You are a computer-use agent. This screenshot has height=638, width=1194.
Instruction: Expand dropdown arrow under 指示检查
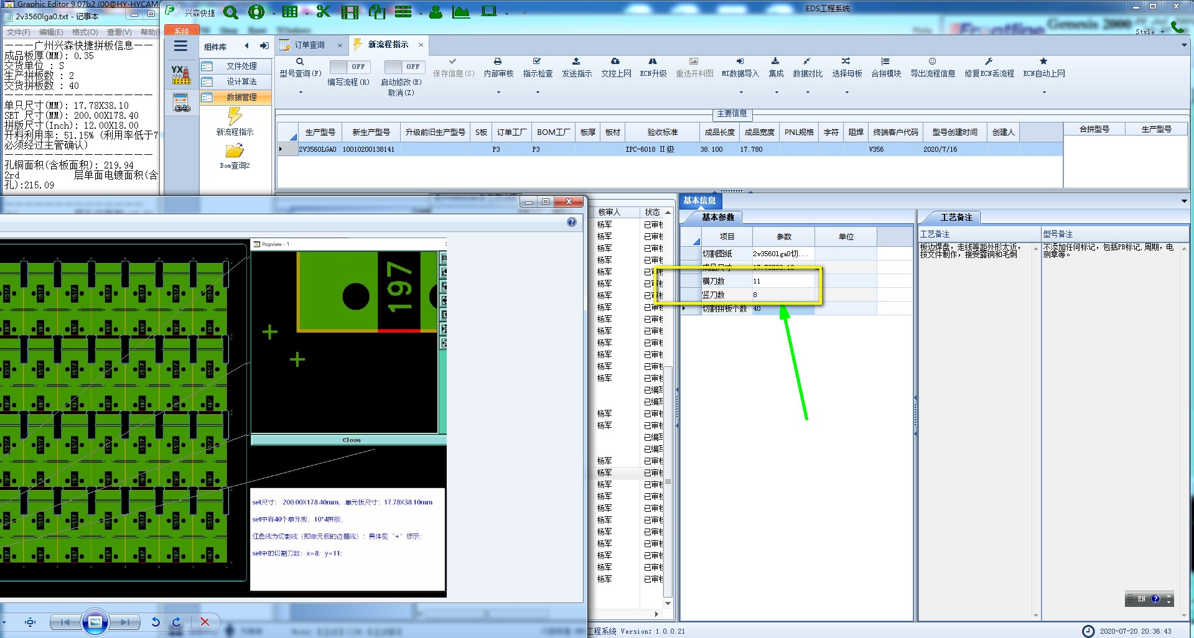[538, 93]
